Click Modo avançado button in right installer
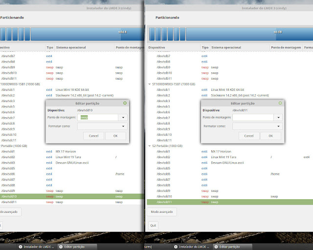 (x=162, y=212)
